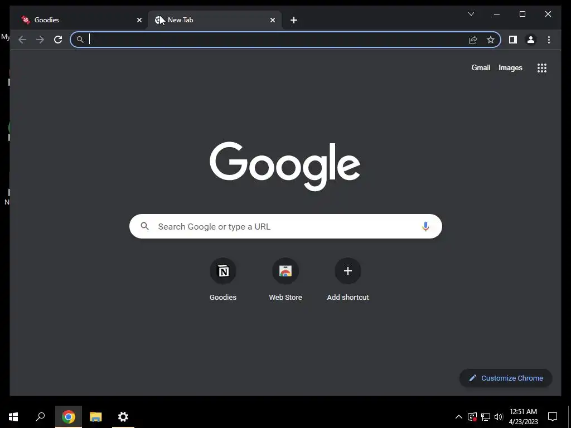Open the tab search chevron
The height and width of the screenshot is (428, 571).
[x=471, y=14]
